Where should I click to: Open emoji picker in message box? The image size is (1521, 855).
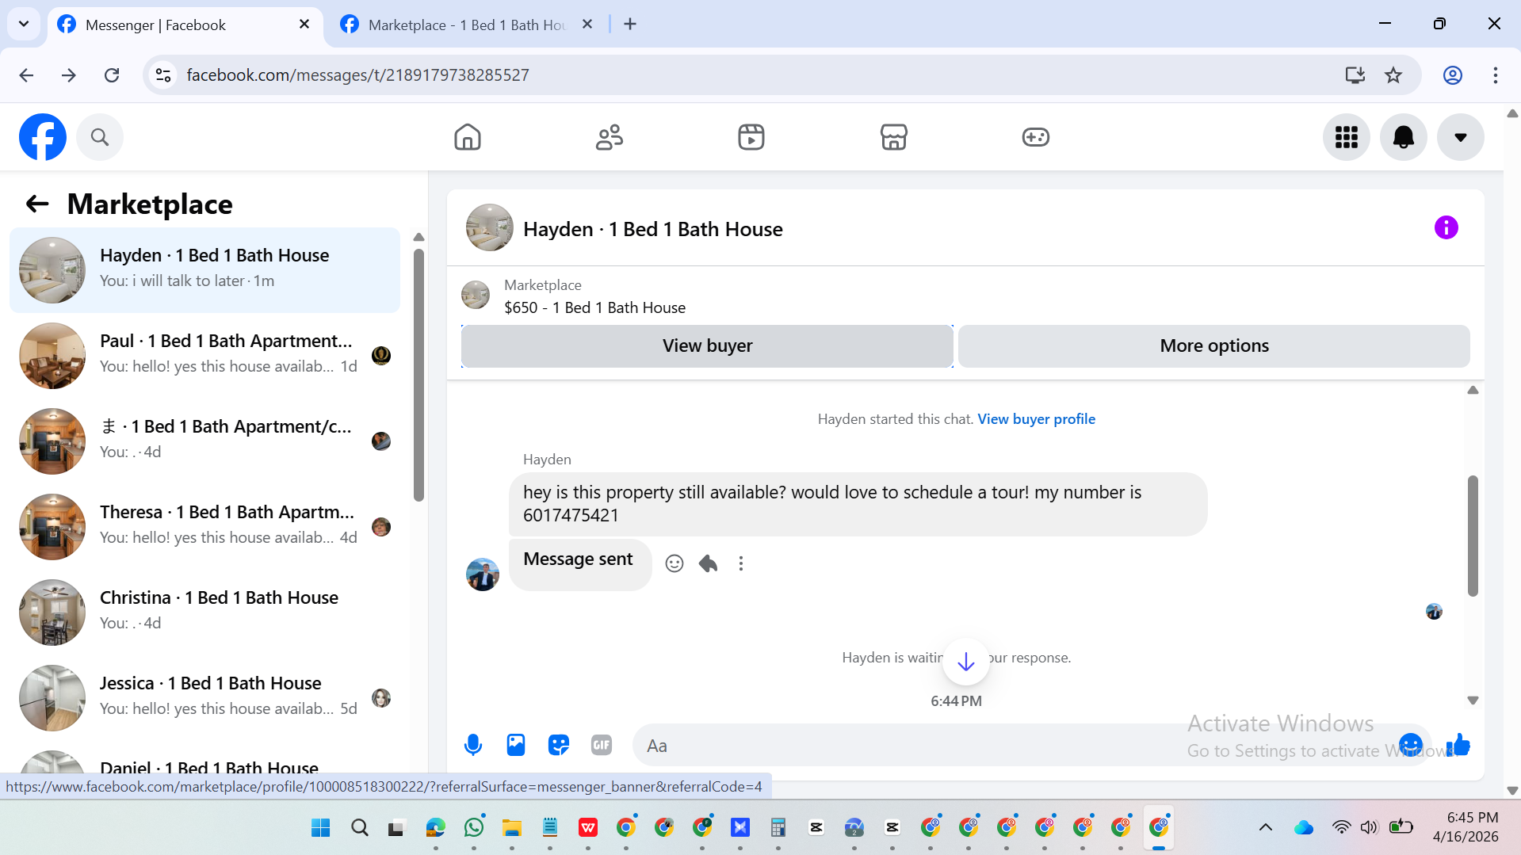(x=1411, y=745)
